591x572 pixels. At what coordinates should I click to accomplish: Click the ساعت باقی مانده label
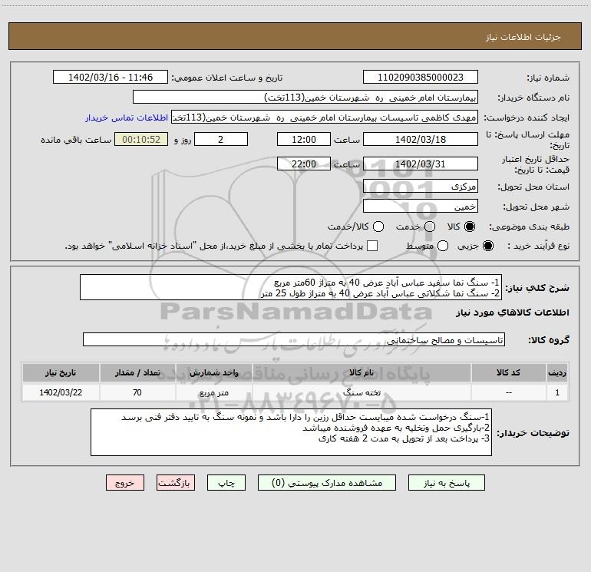(x=76, y=140)
